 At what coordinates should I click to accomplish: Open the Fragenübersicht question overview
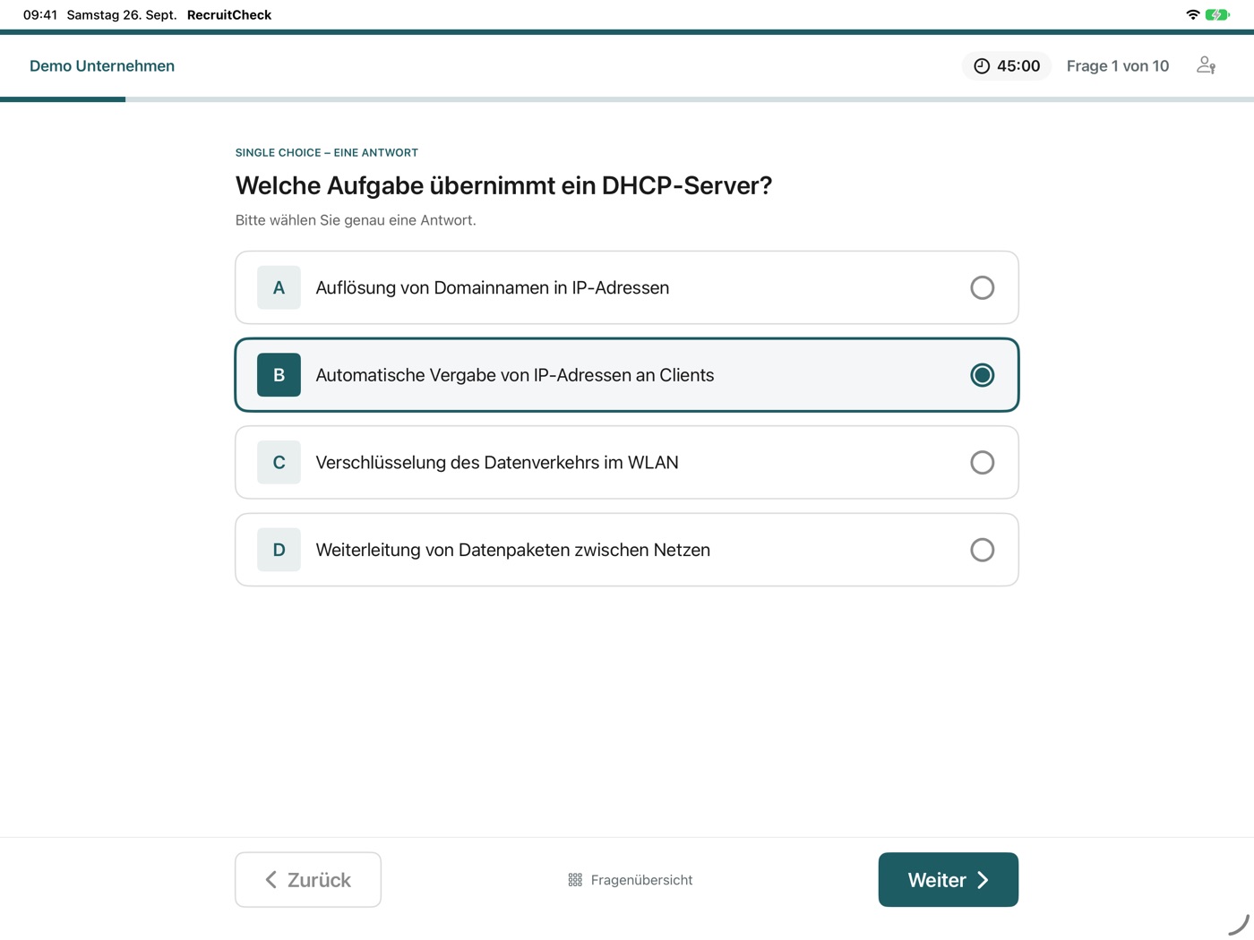631,880
